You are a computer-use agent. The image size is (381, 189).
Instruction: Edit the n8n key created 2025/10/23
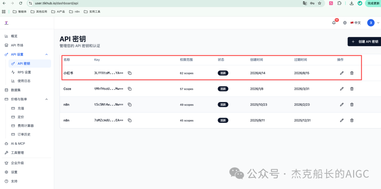(x=341, y=105)
